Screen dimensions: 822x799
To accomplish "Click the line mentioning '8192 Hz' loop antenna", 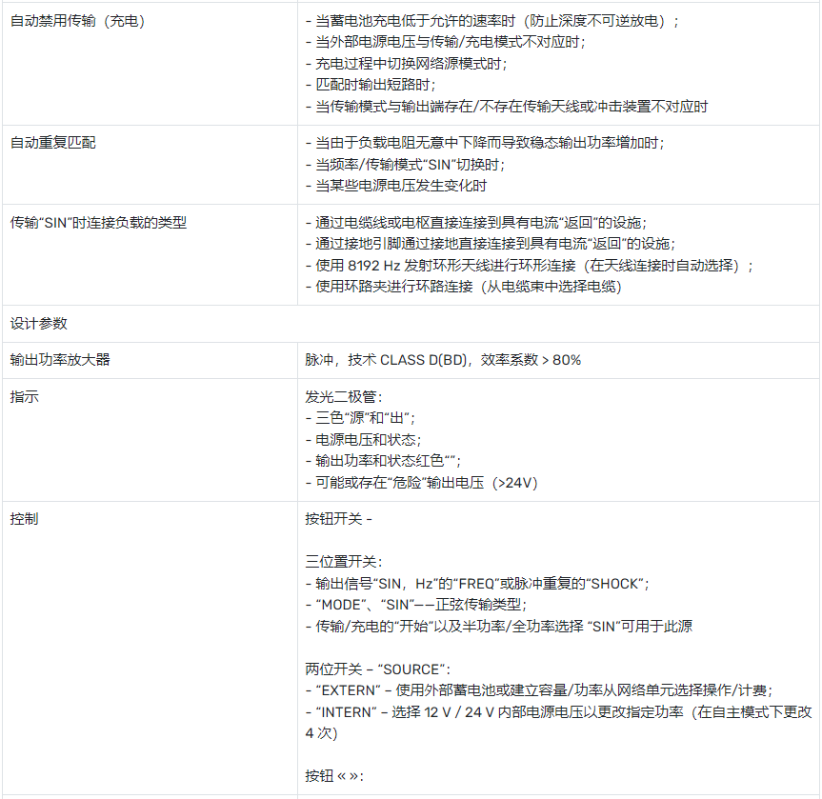I will click(x=530, y=265).
